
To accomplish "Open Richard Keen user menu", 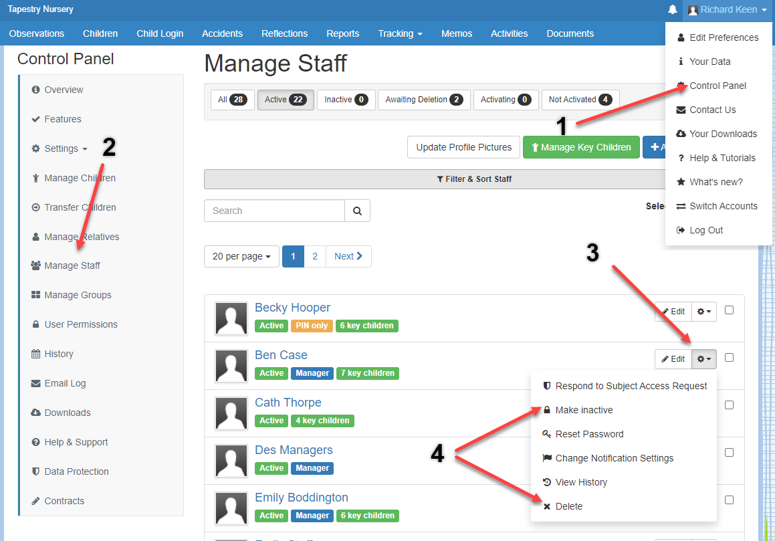I will pyautogui.click(x=728, y=10).
